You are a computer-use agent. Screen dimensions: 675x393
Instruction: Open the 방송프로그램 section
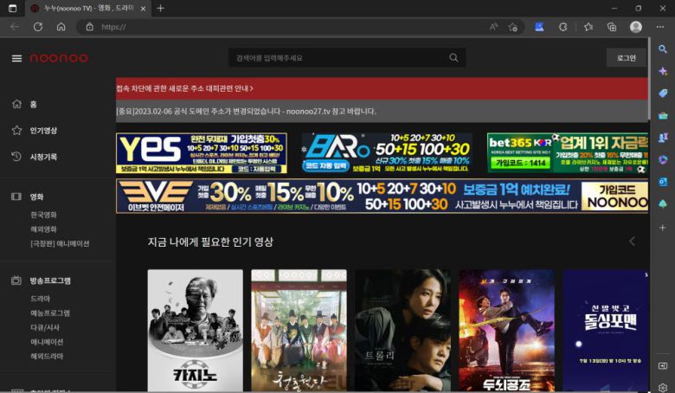point(50,280)
